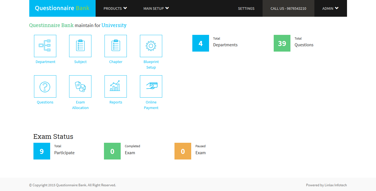The image size is (376, 191).
Task: Expand the Main Setup menu
Action: tap(156, 8)
